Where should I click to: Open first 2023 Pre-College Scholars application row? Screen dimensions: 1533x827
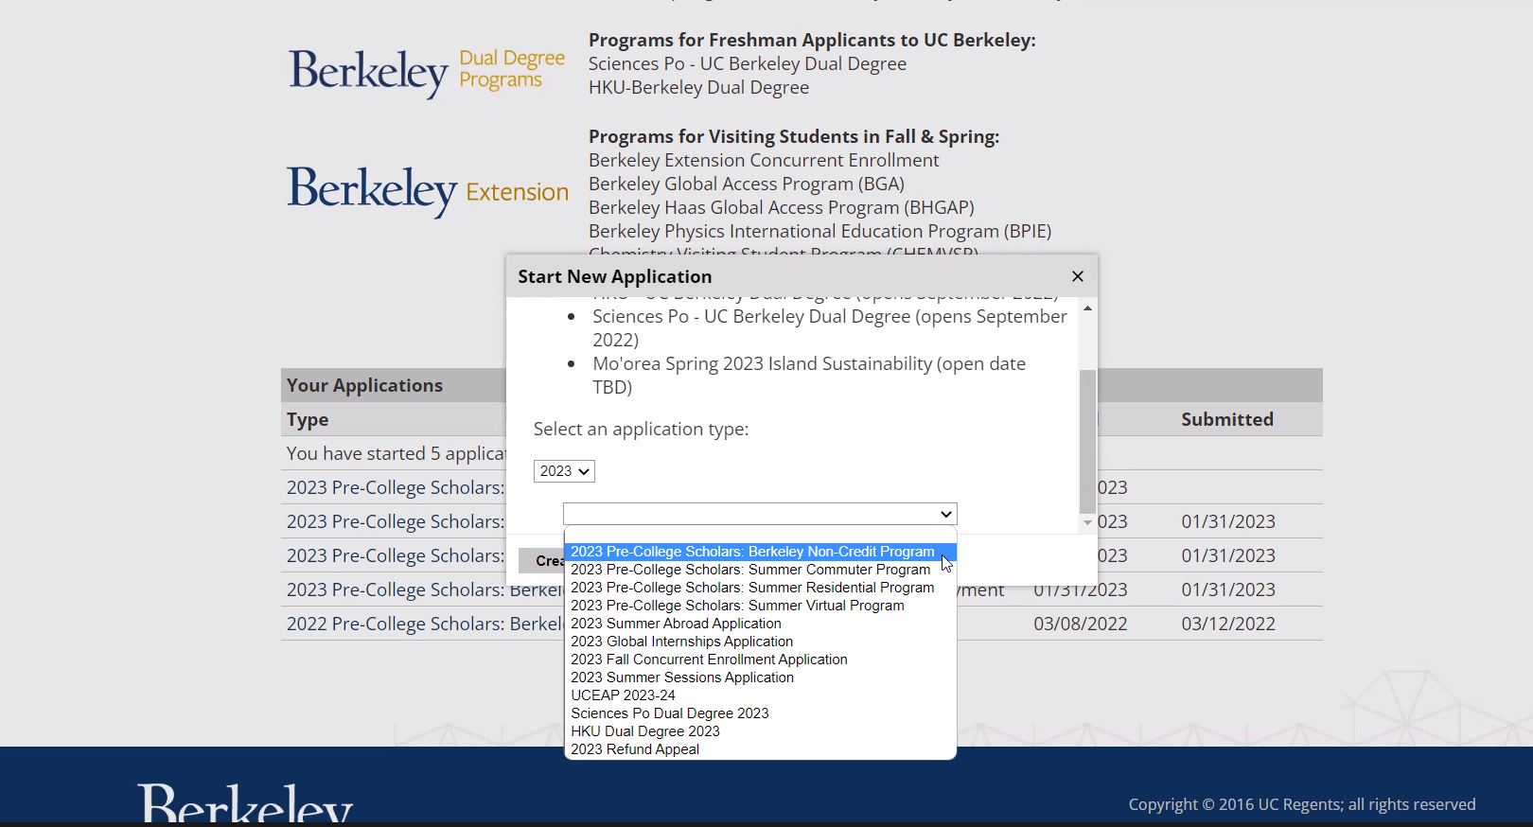pyautogui.click(x=396, y=487)
